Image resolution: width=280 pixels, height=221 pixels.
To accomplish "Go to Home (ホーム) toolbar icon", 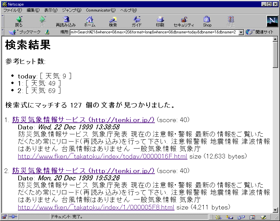I will [x=90, y=22].
